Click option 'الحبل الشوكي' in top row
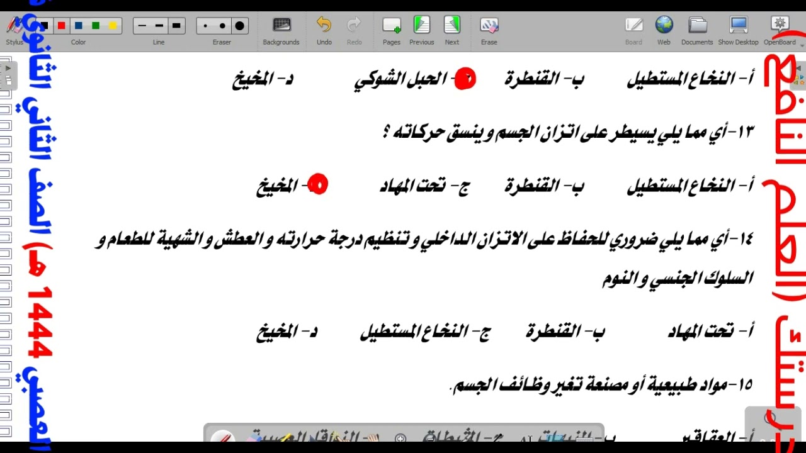This screenshot has height=453, width=806. point(400,80)
